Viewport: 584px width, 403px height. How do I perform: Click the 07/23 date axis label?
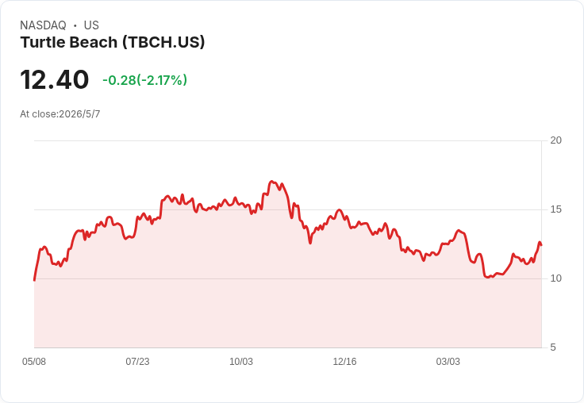(x=137, y=361)
